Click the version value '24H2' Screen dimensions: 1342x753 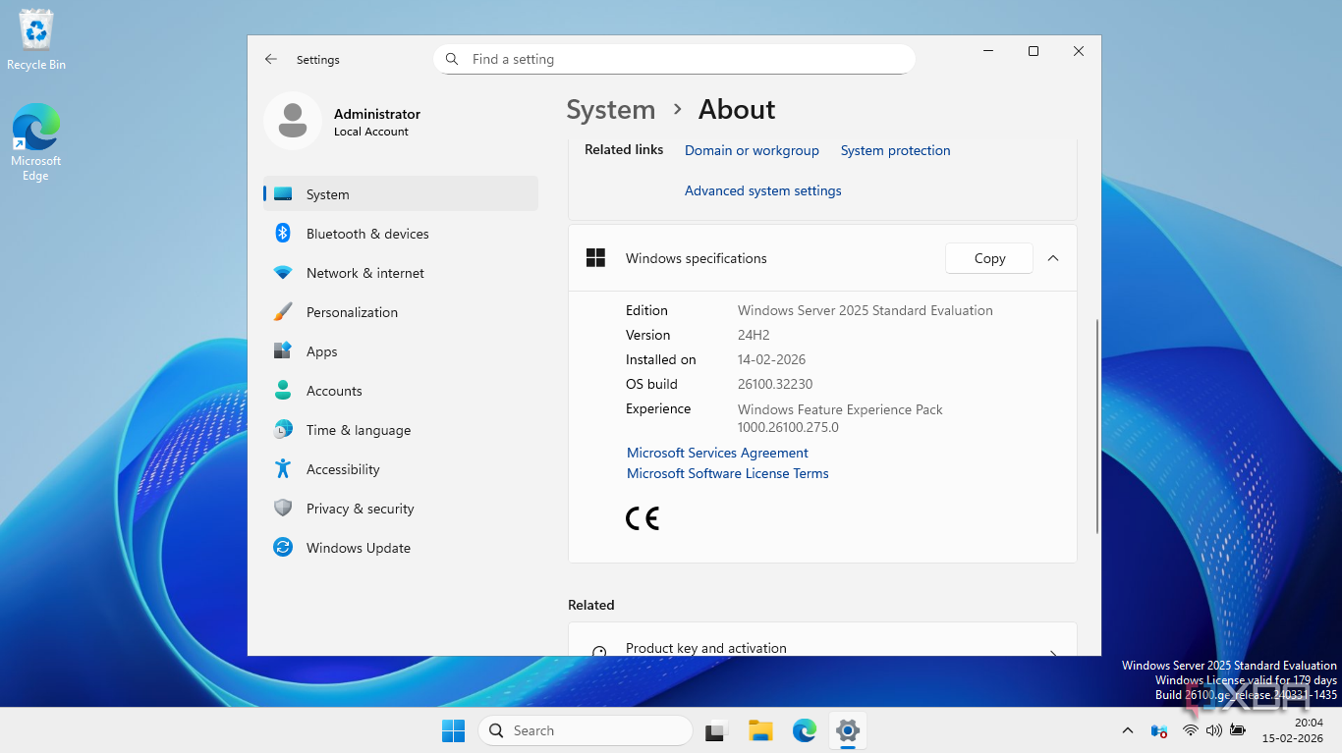pyautogui.click(x=754, y=335)
